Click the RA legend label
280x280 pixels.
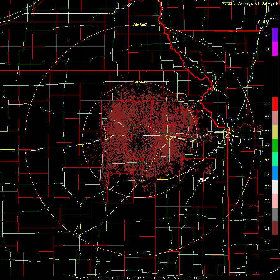click(x=267, y=160)
